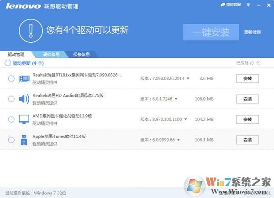This screenshot has height=198, width=274.
Task: Click the 一键安装 one-click install button
Action: pos(211,32)
